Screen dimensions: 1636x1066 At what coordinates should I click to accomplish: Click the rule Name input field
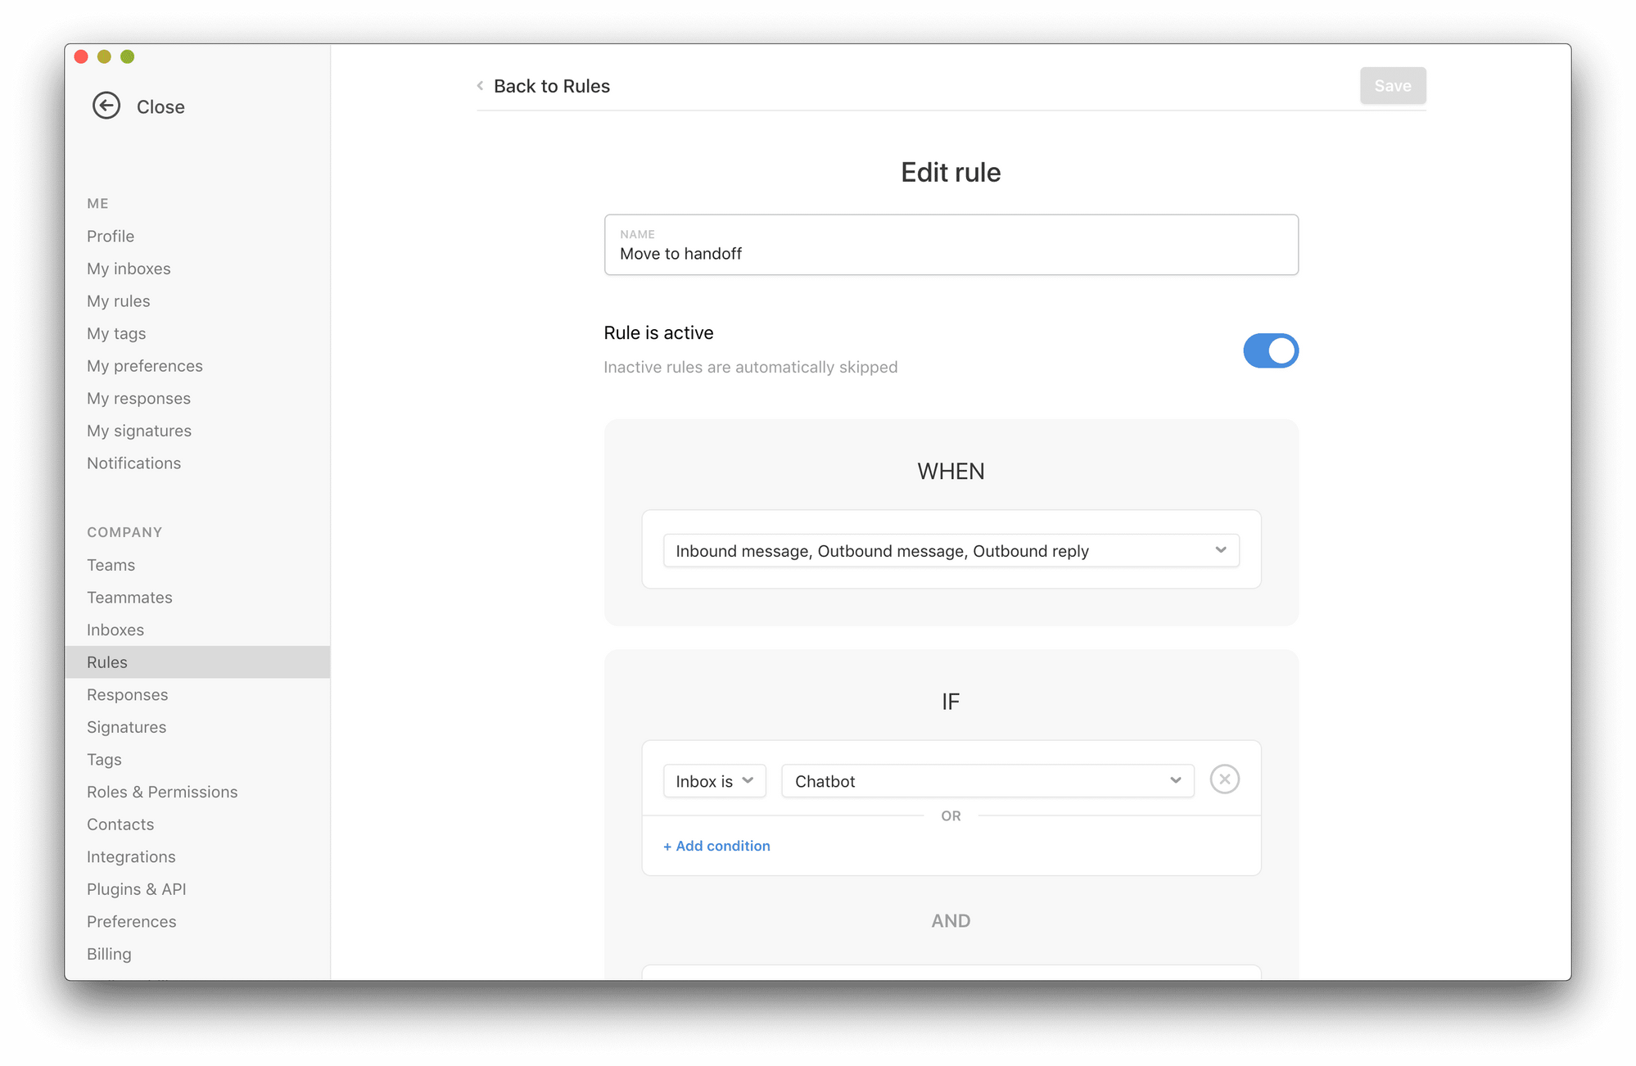coord(951,254)
